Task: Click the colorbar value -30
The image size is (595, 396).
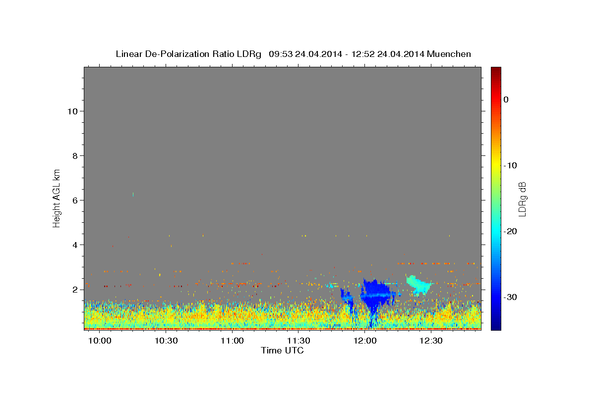Action: point(511,297)
